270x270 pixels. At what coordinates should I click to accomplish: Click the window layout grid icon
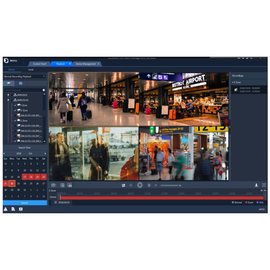coord(54,185)
